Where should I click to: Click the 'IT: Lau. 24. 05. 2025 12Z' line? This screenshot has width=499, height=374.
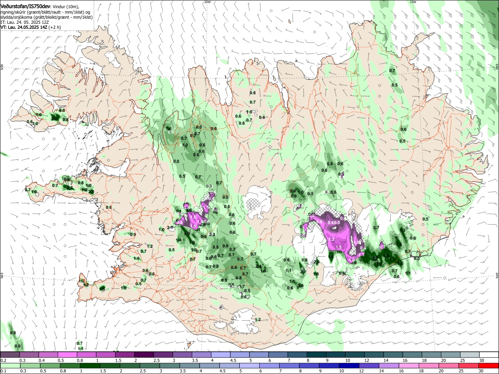tap(25, 22)
